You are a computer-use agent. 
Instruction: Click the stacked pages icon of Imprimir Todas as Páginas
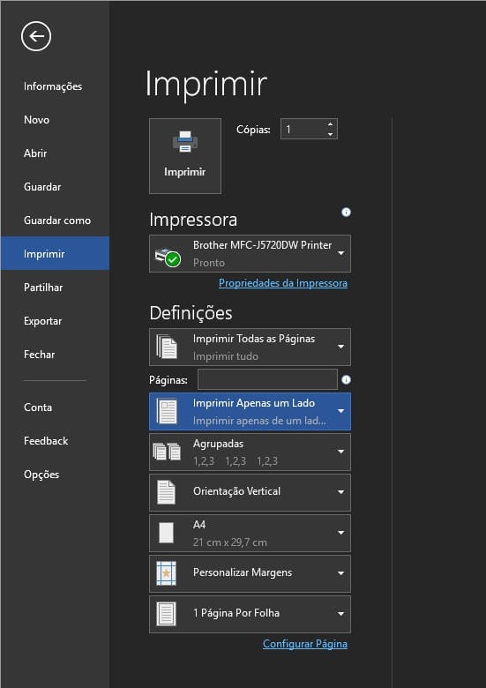167,347
